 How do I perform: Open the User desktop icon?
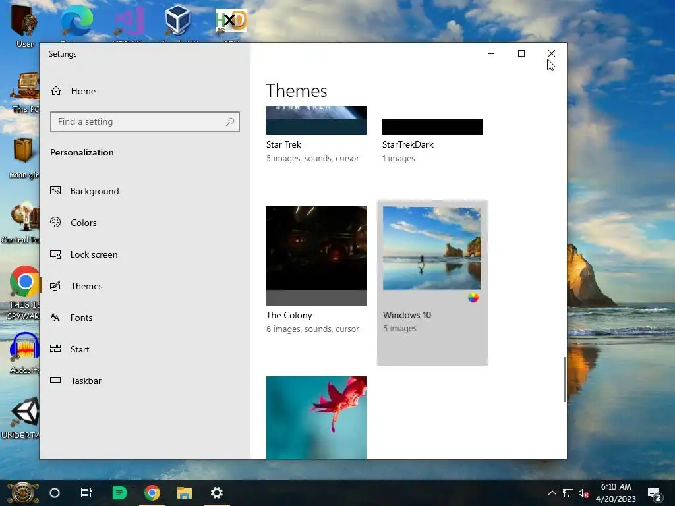24,26
